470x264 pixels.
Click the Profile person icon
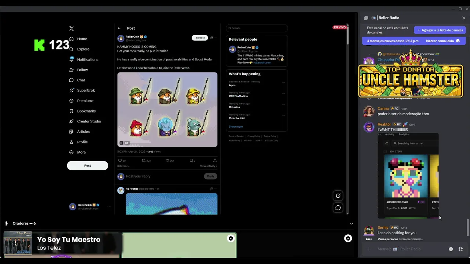tap(72, 142)
